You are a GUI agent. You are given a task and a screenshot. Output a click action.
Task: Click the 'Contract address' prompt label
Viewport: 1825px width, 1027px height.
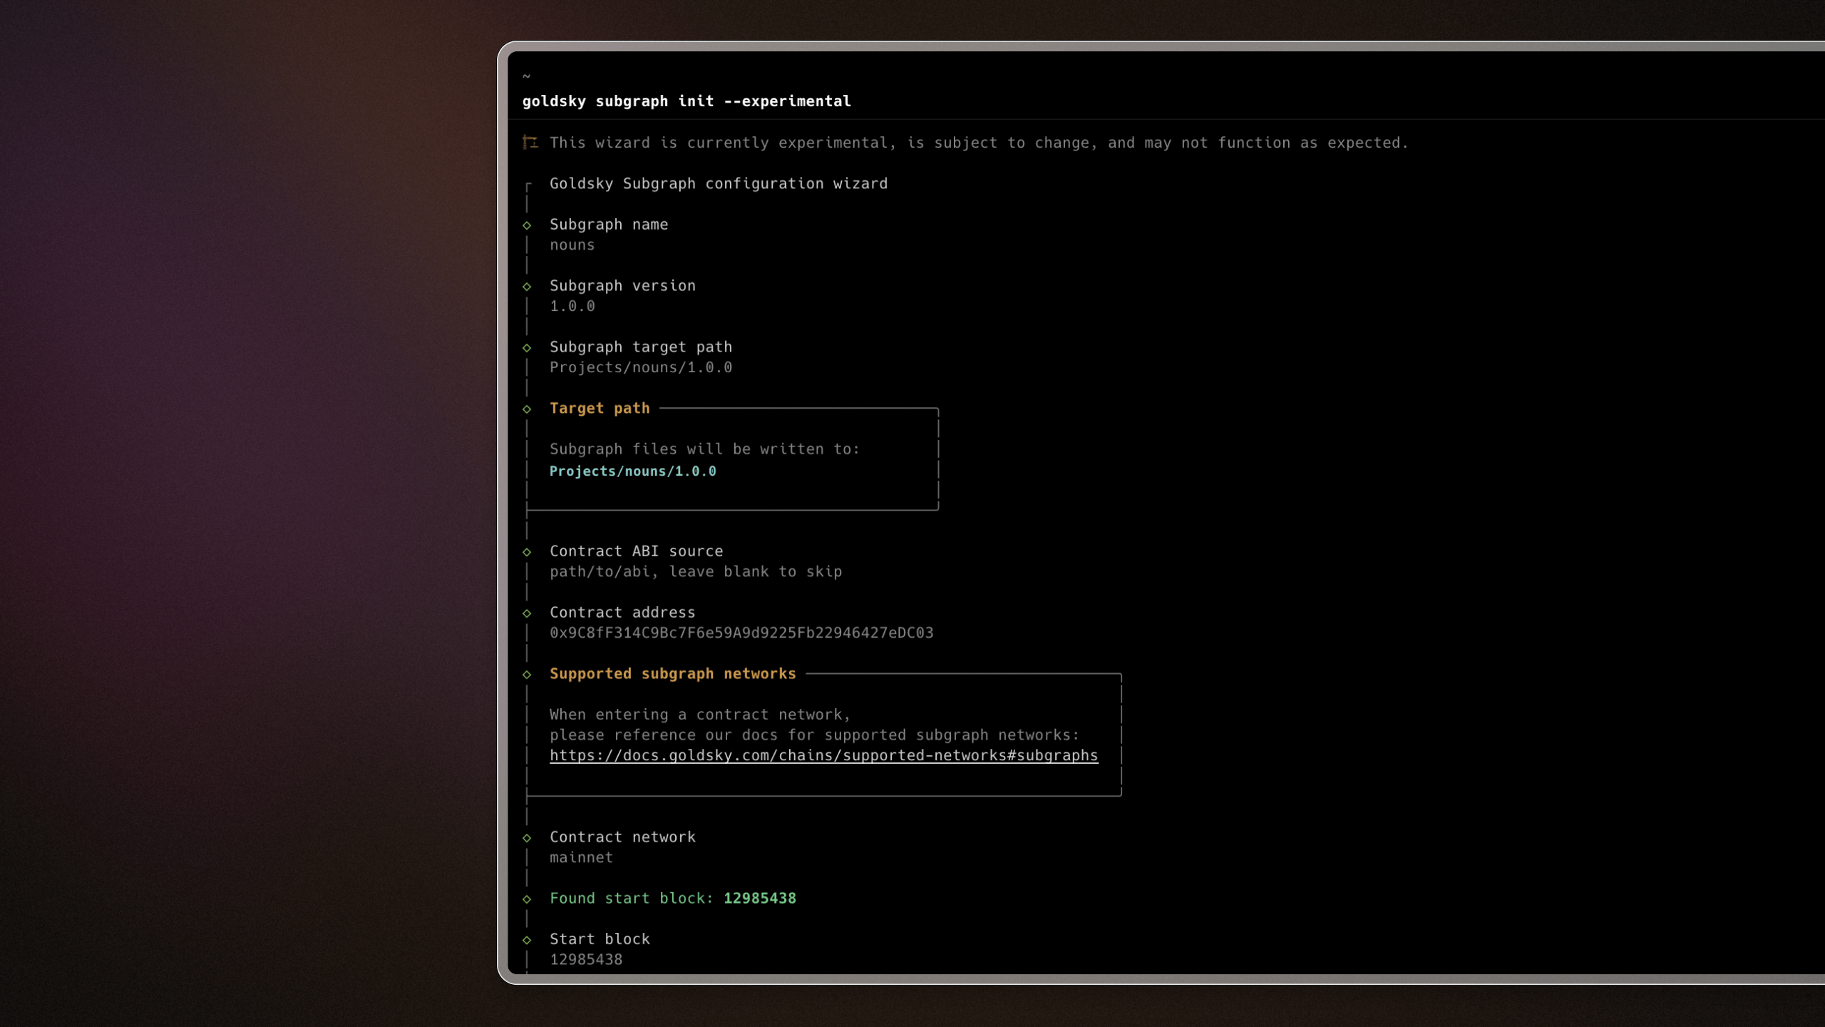pos(622,613)
